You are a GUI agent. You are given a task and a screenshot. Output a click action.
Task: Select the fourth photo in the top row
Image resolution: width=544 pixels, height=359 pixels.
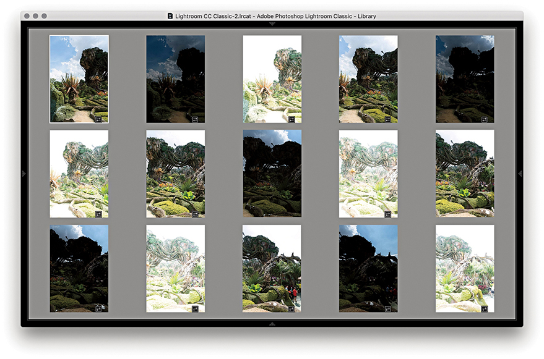click(368, 79)
